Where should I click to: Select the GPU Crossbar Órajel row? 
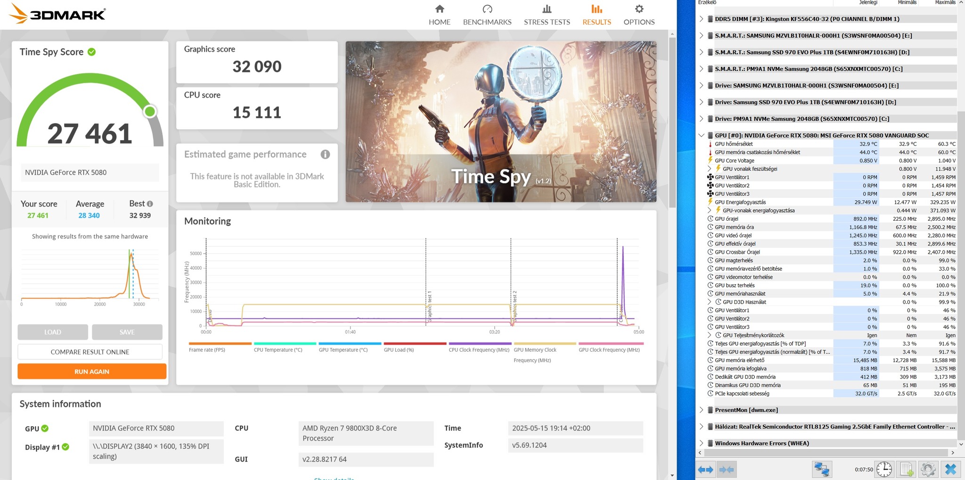pyautogui.click(x=832, y=252)
